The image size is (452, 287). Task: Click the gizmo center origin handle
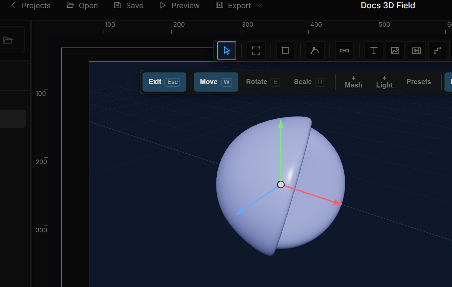[x=281, y=184]
